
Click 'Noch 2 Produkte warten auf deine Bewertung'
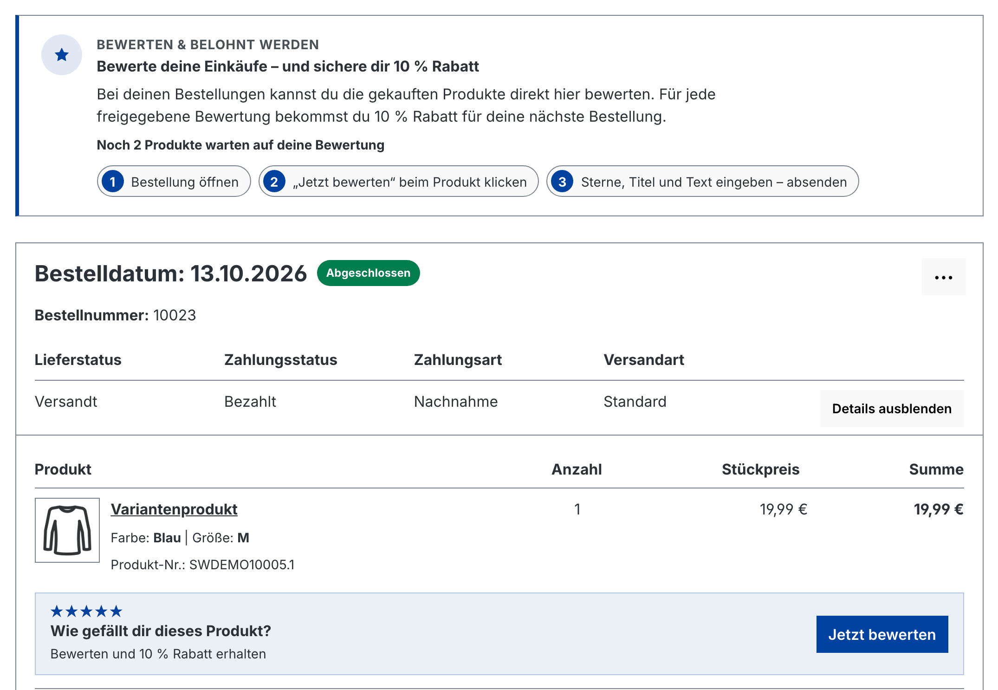(x=240, y=145)
